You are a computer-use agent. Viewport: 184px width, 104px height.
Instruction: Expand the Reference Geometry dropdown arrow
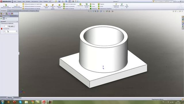(116, 9)
